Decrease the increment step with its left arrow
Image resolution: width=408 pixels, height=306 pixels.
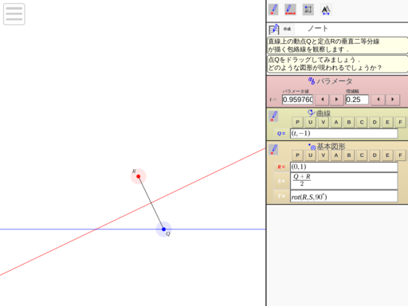(379, 100)
